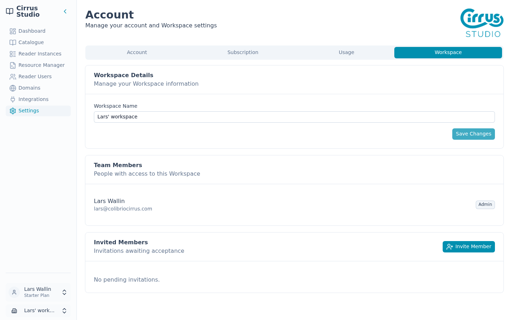Click the Account page title
This screenshot has height=320, width=512.
(110, 15)
